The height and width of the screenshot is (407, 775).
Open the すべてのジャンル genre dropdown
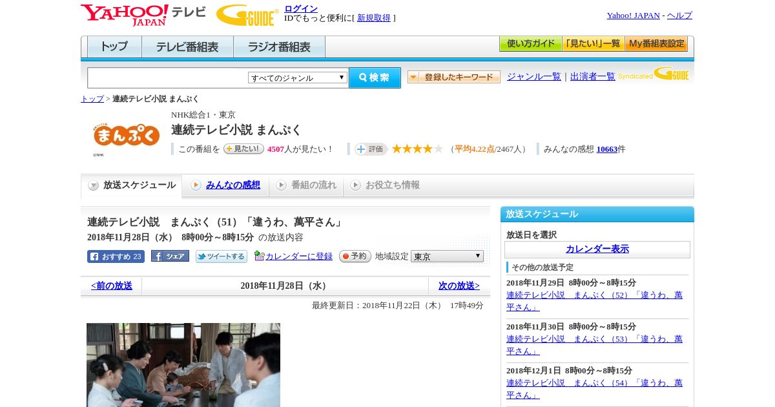point(298,78)
